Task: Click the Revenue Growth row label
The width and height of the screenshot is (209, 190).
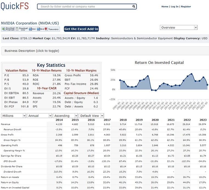Action: click(x=12, y=129)
